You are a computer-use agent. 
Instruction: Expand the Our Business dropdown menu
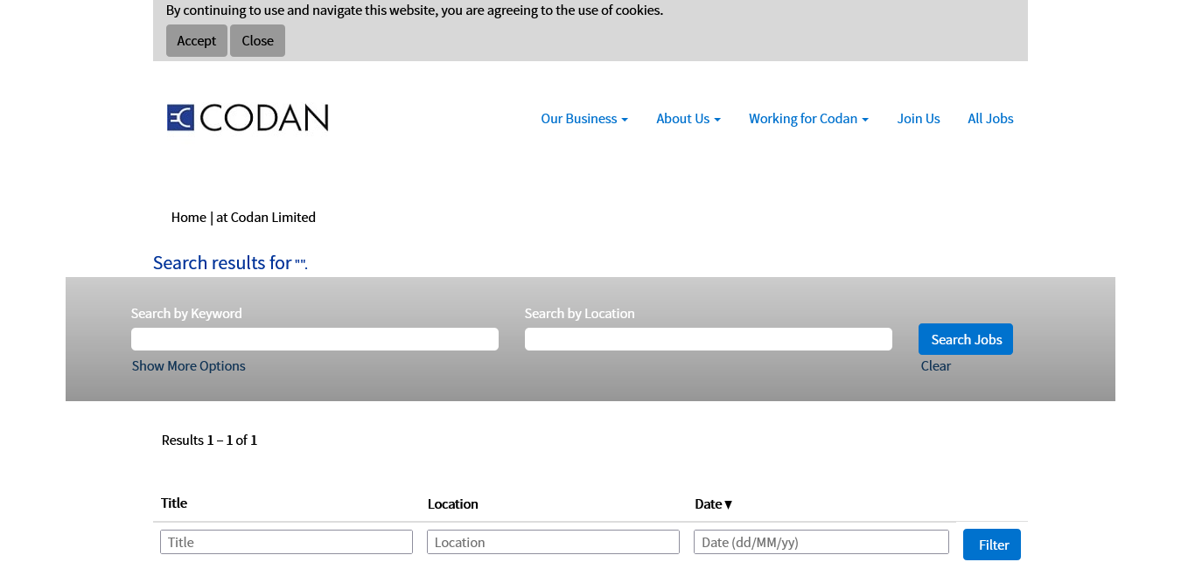pos(584,119)
